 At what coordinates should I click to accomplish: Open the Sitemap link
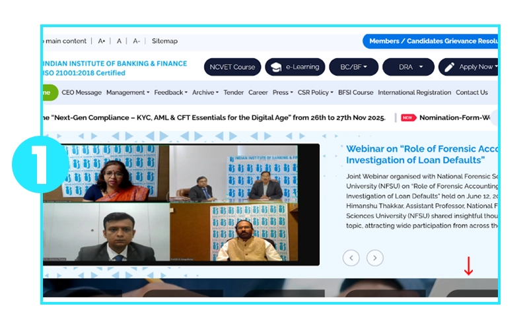[x=164, y=41]
